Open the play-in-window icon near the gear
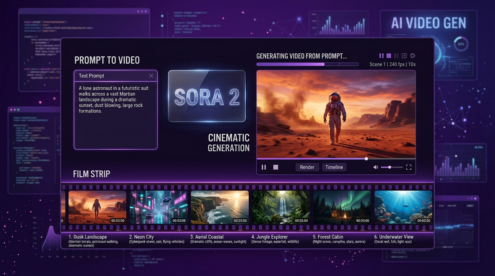This screenshot has height=276, width=495. (x=404, y=56)
